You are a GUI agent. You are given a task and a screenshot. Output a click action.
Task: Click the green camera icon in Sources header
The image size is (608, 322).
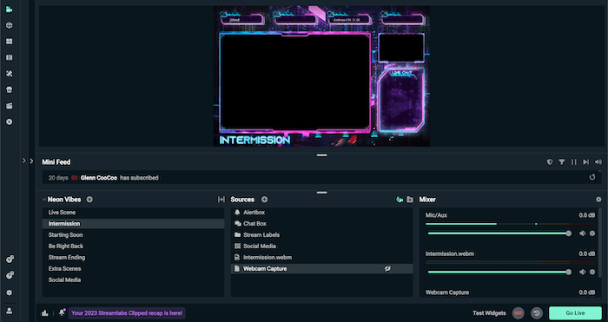pos(400,199)
